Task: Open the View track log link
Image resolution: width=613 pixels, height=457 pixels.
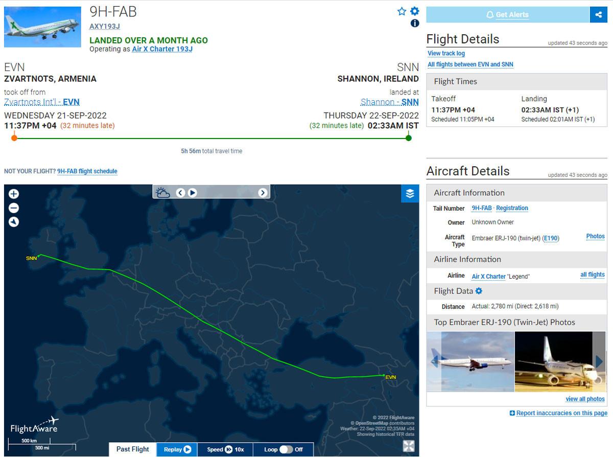Action: [x=446, y=53]
